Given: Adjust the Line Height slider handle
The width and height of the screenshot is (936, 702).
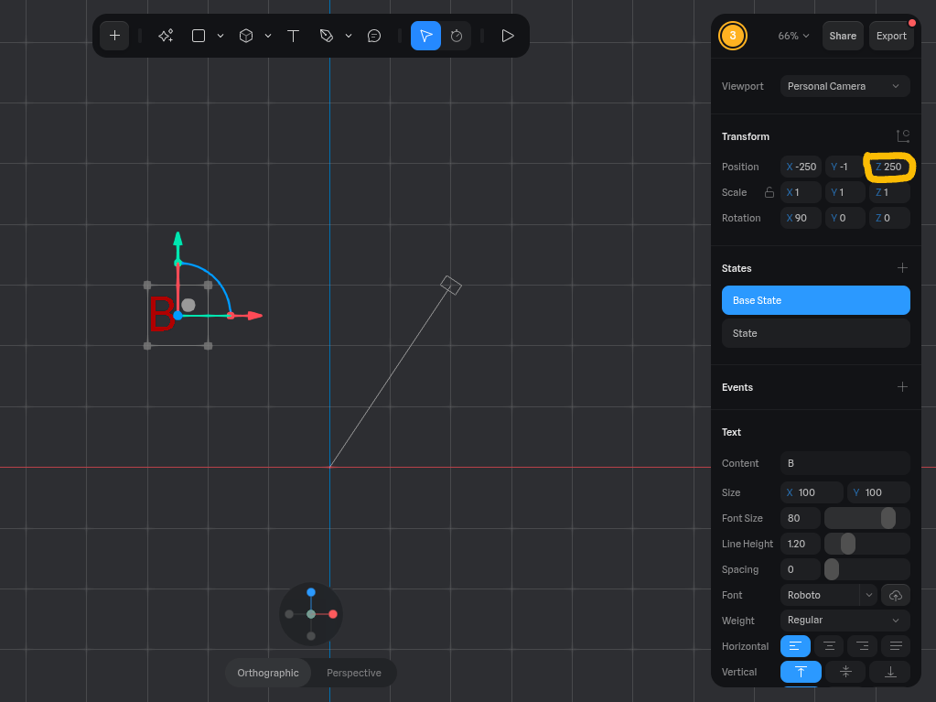Looking at the screenshot, I should pyautogui.click(x=847, y=544).
